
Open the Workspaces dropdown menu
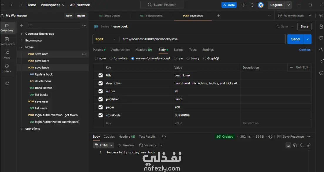[53, 5]
